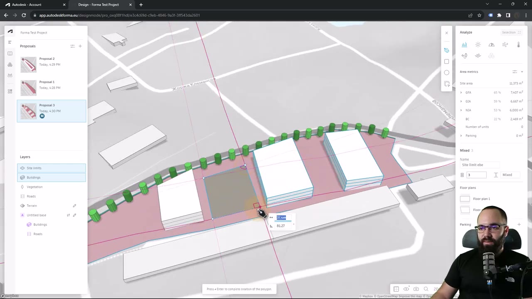Open the stacked cubes icon in the left rail
Image resolution: width=532 pixels, height=299 pixels.
coord(10,65)
